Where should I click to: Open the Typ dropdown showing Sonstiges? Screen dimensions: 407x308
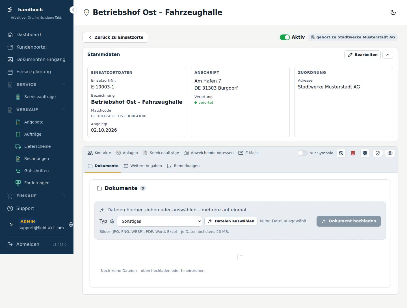coord(159,221)
